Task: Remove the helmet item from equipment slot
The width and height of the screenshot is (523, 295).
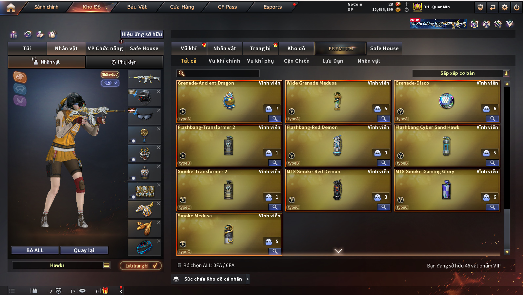Action: [159, 91]
